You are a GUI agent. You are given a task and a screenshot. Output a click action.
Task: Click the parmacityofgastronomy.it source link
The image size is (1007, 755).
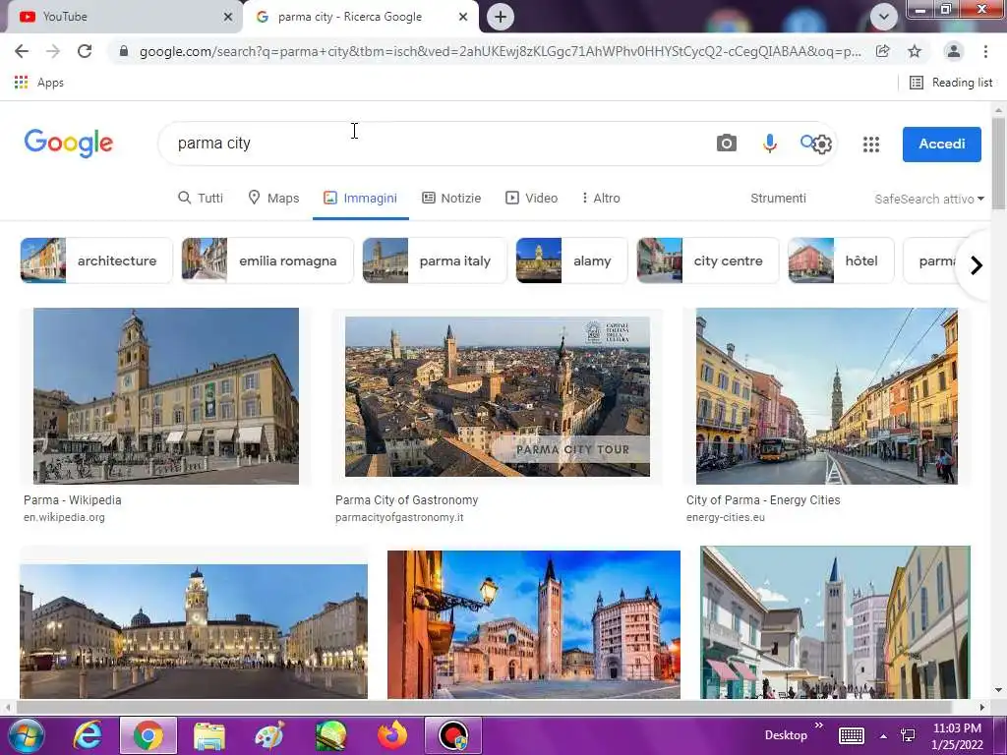[x=399, y=517]
